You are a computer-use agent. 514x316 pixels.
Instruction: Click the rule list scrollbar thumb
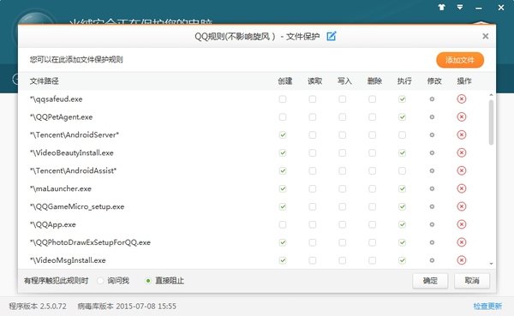pyautogui.click(x=491, y=122)
